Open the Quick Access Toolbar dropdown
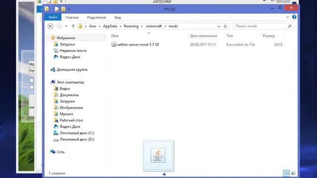The image size is (317, 178). (x=69, y=9)
